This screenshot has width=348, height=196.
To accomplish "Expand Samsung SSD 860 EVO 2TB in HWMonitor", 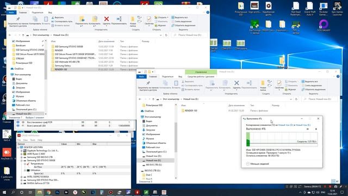I will coord(22,157).
